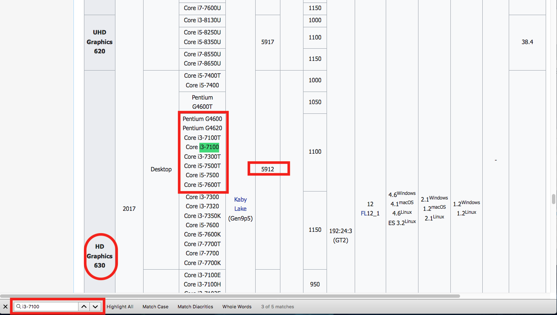Open the FL12_1 link
The height and width of the screenshot is (315, 557).
coord(370,213)
